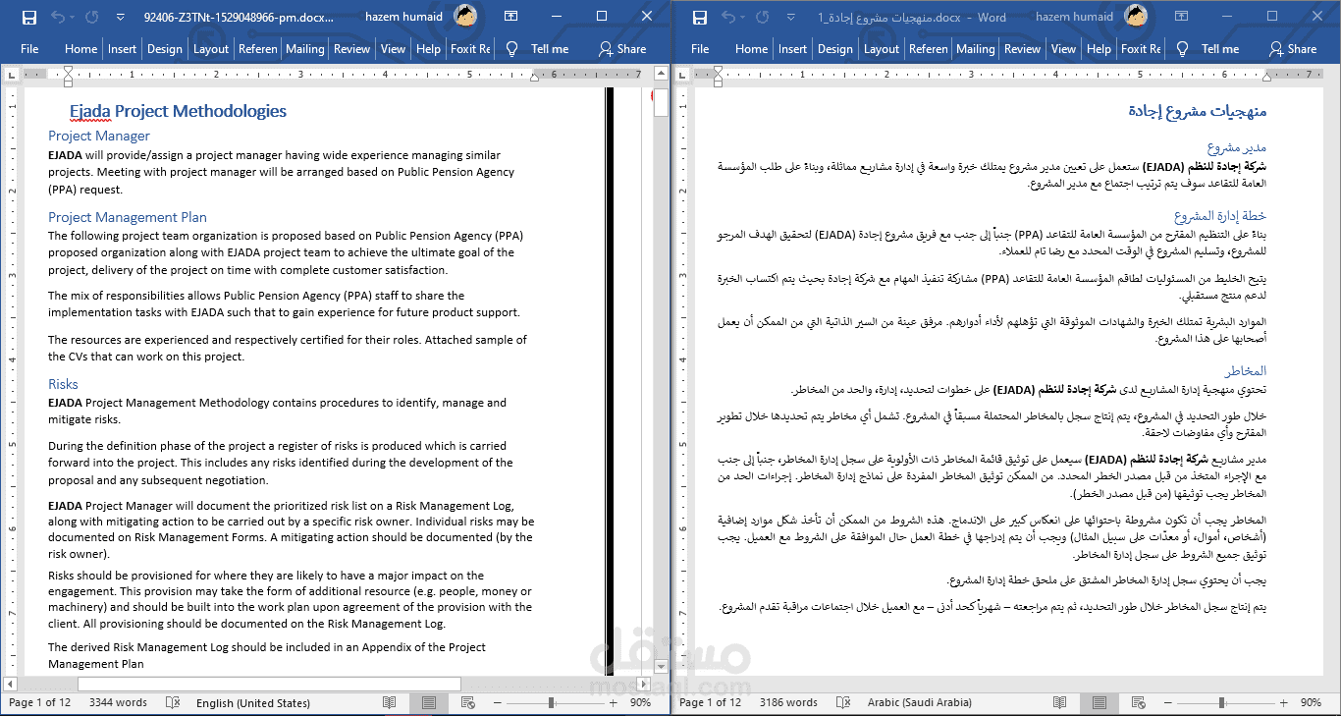The height and width of the screenshot is (716, 1341).
Task: Open the Help tab in the right window
Action: point(1100,48)
